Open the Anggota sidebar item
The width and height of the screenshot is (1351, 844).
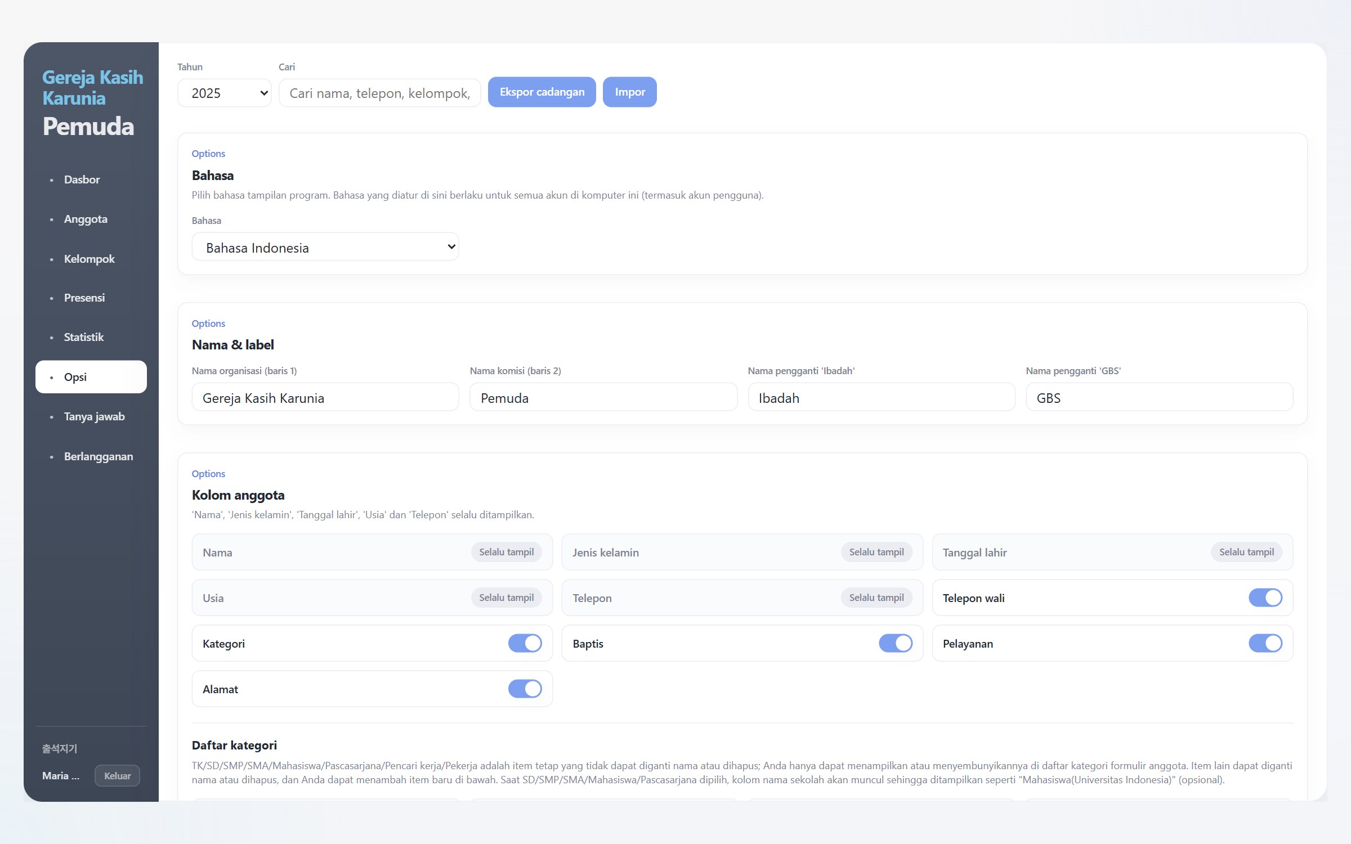(91, 219)
